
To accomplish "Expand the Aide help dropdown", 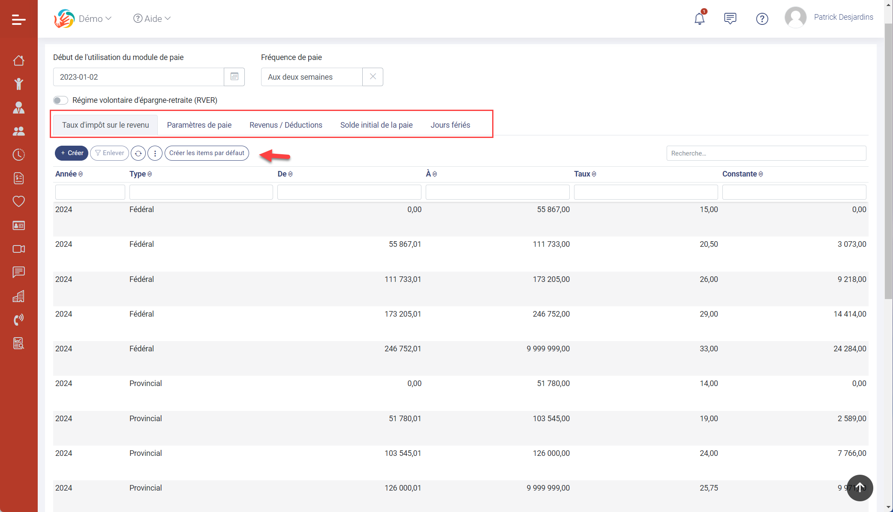I will click(152, 18).
